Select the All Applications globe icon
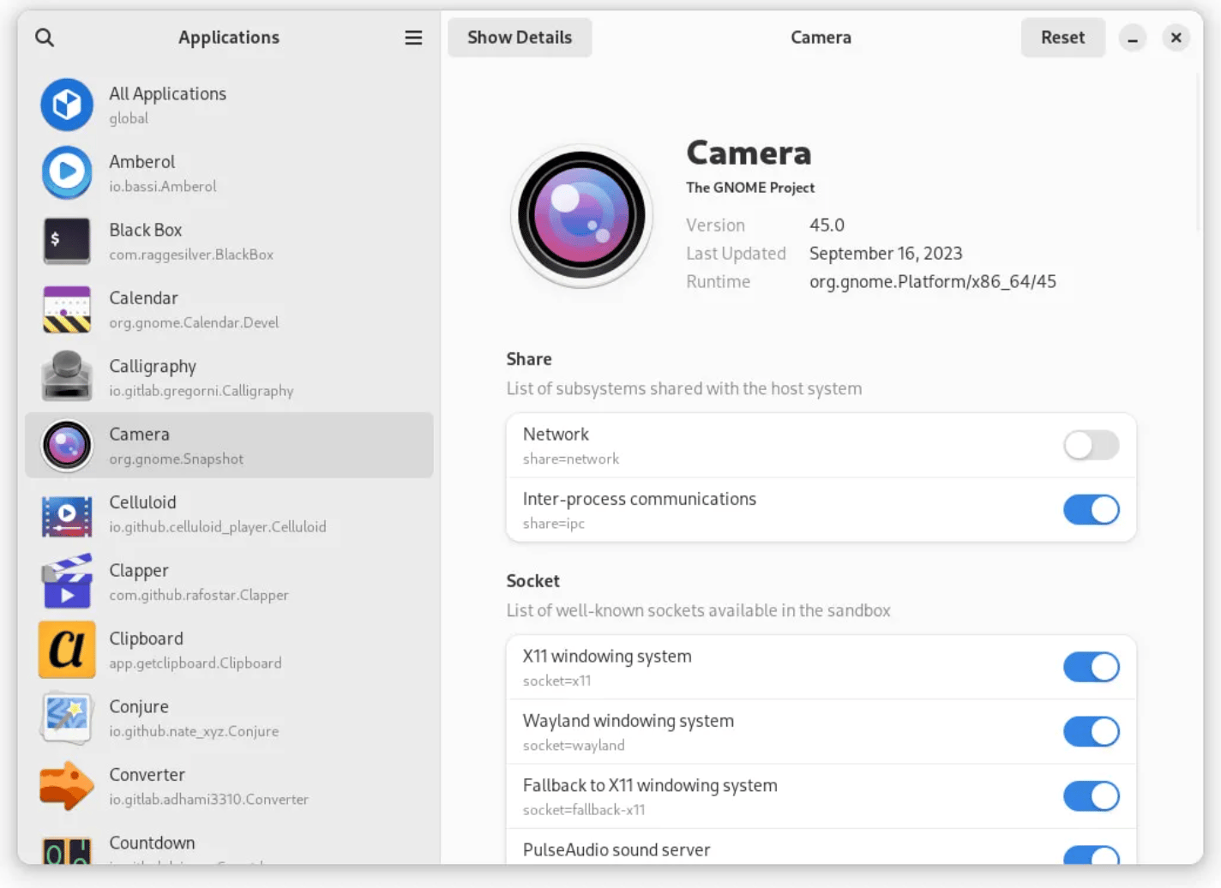 (x=67, y=105)
